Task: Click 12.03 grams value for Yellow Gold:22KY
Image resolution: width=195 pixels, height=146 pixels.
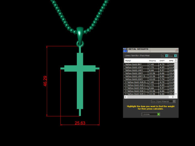Action: (x=152, y=79)
